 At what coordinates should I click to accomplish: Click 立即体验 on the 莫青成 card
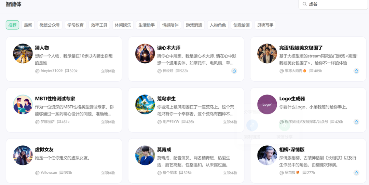pyautogui.click(x=230, y=173)
